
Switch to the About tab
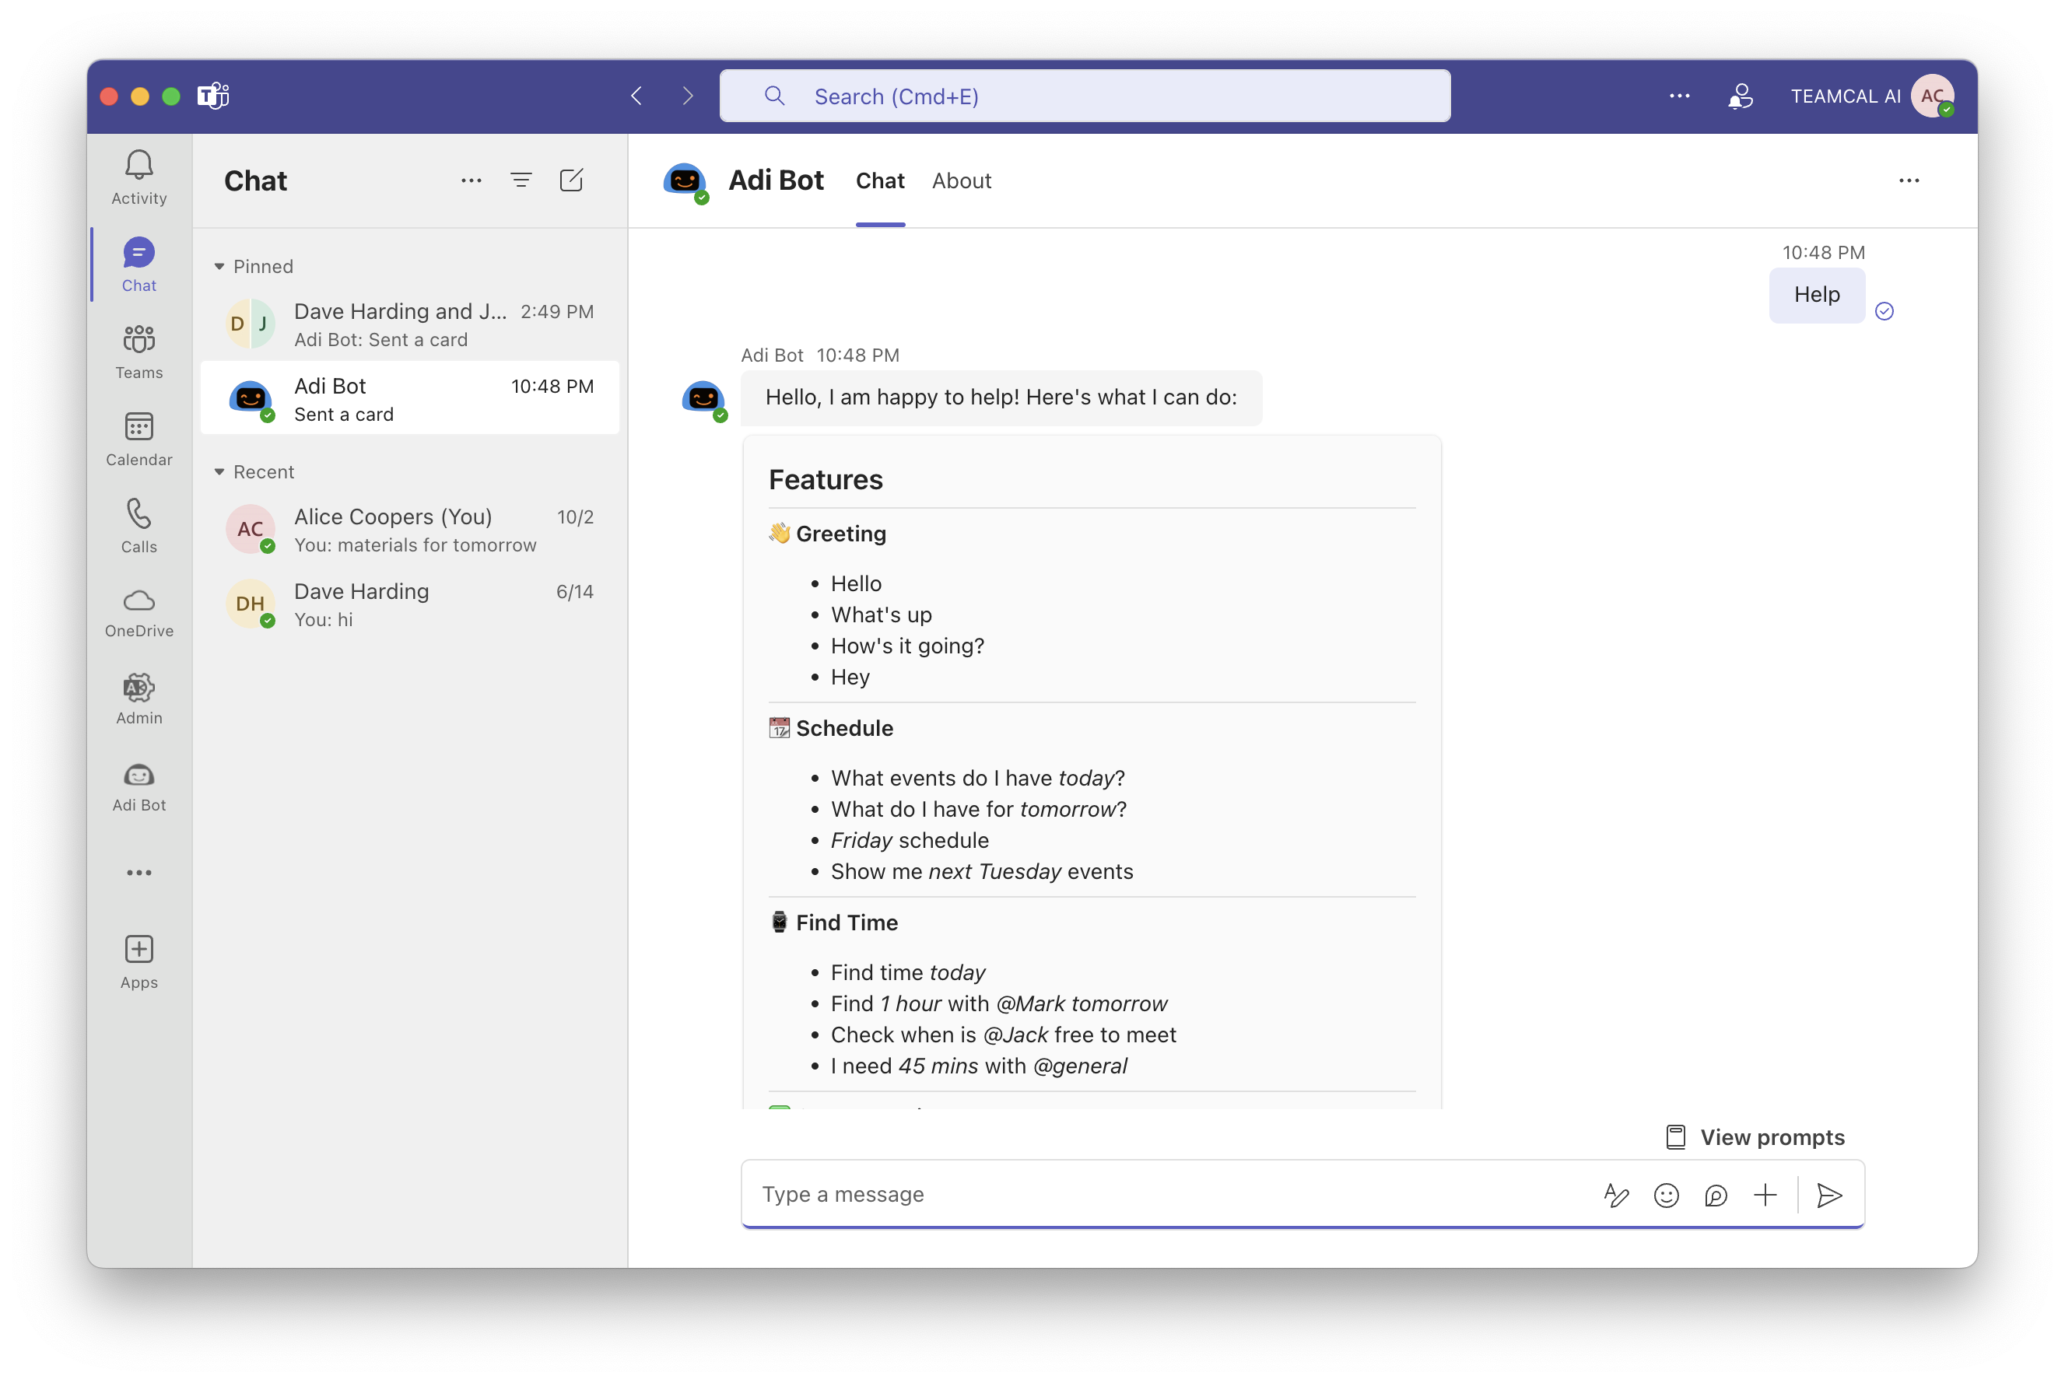point(962,180)
